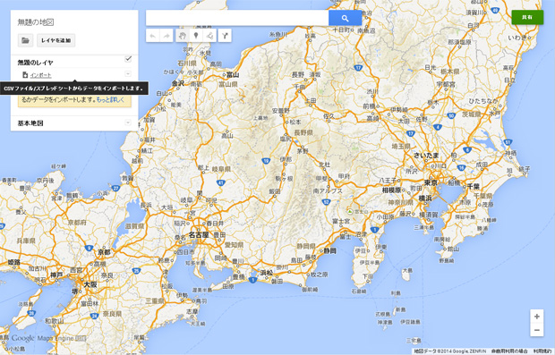Click the 静岡 city label on the map
The image size is (555, 355).
click(x=330, y=250)
